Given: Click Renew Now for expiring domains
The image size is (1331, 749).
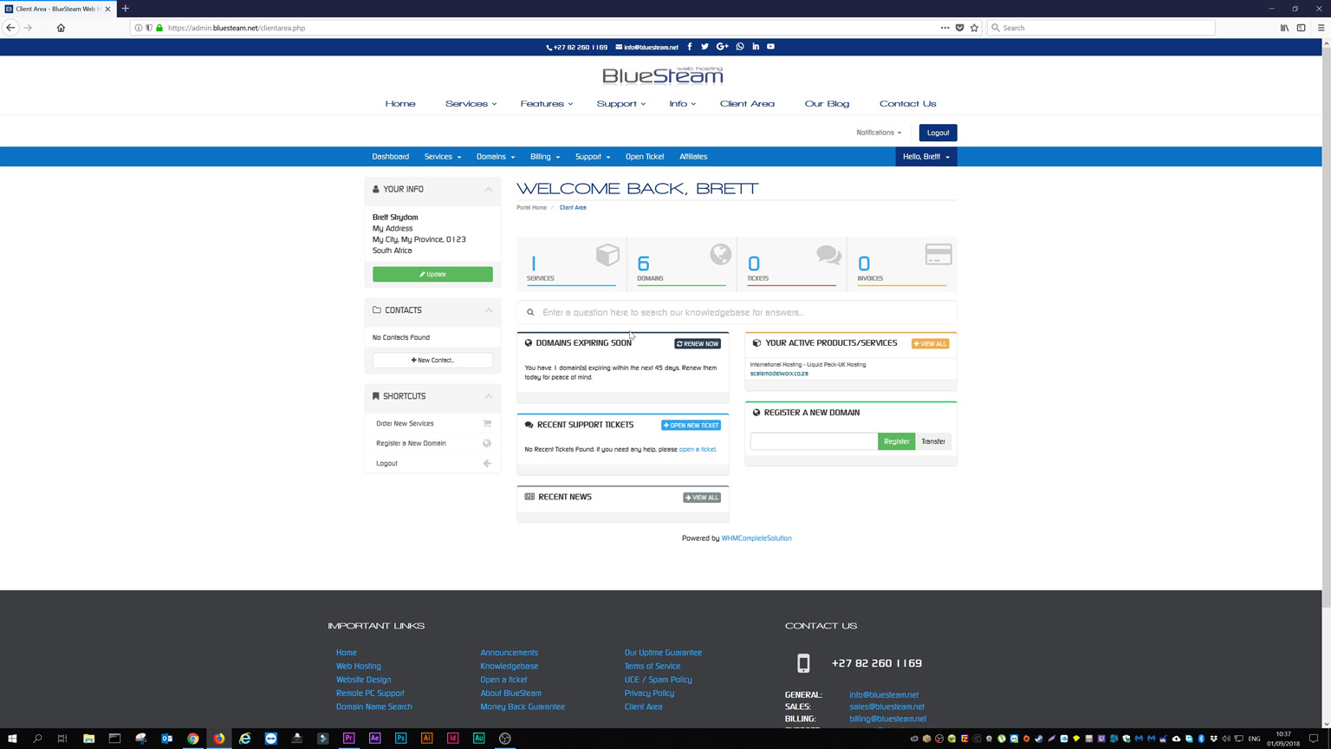Looking at the screenshot, I should (698, 344).
